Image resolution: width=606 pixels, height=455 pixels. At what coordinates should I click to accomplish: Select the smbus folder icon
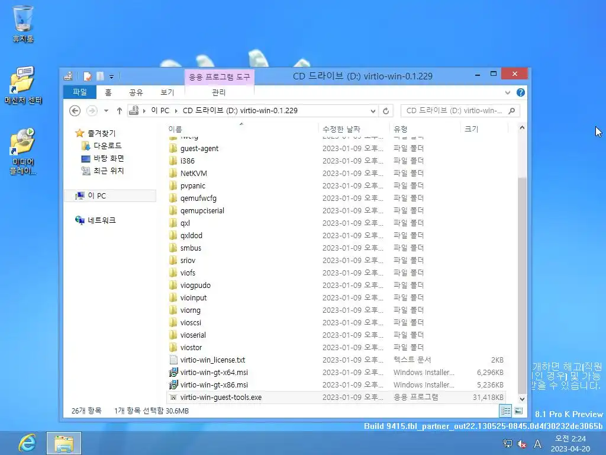(173, 248)
